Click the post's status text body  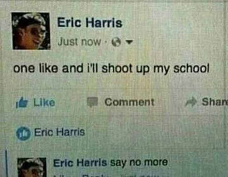[x=111, y=69]
